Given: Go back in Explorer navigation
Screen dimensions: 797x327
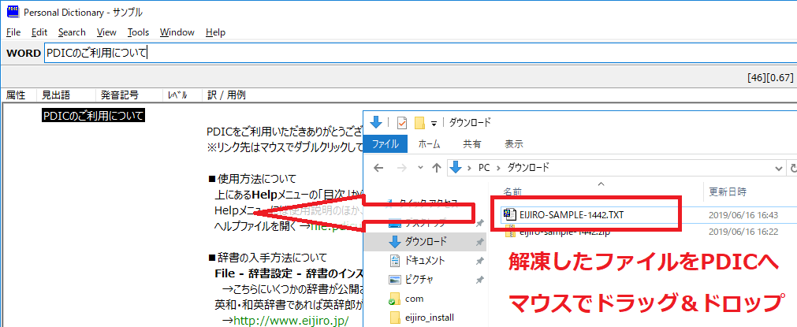Looking at the screenshot, I should point(378,168).
